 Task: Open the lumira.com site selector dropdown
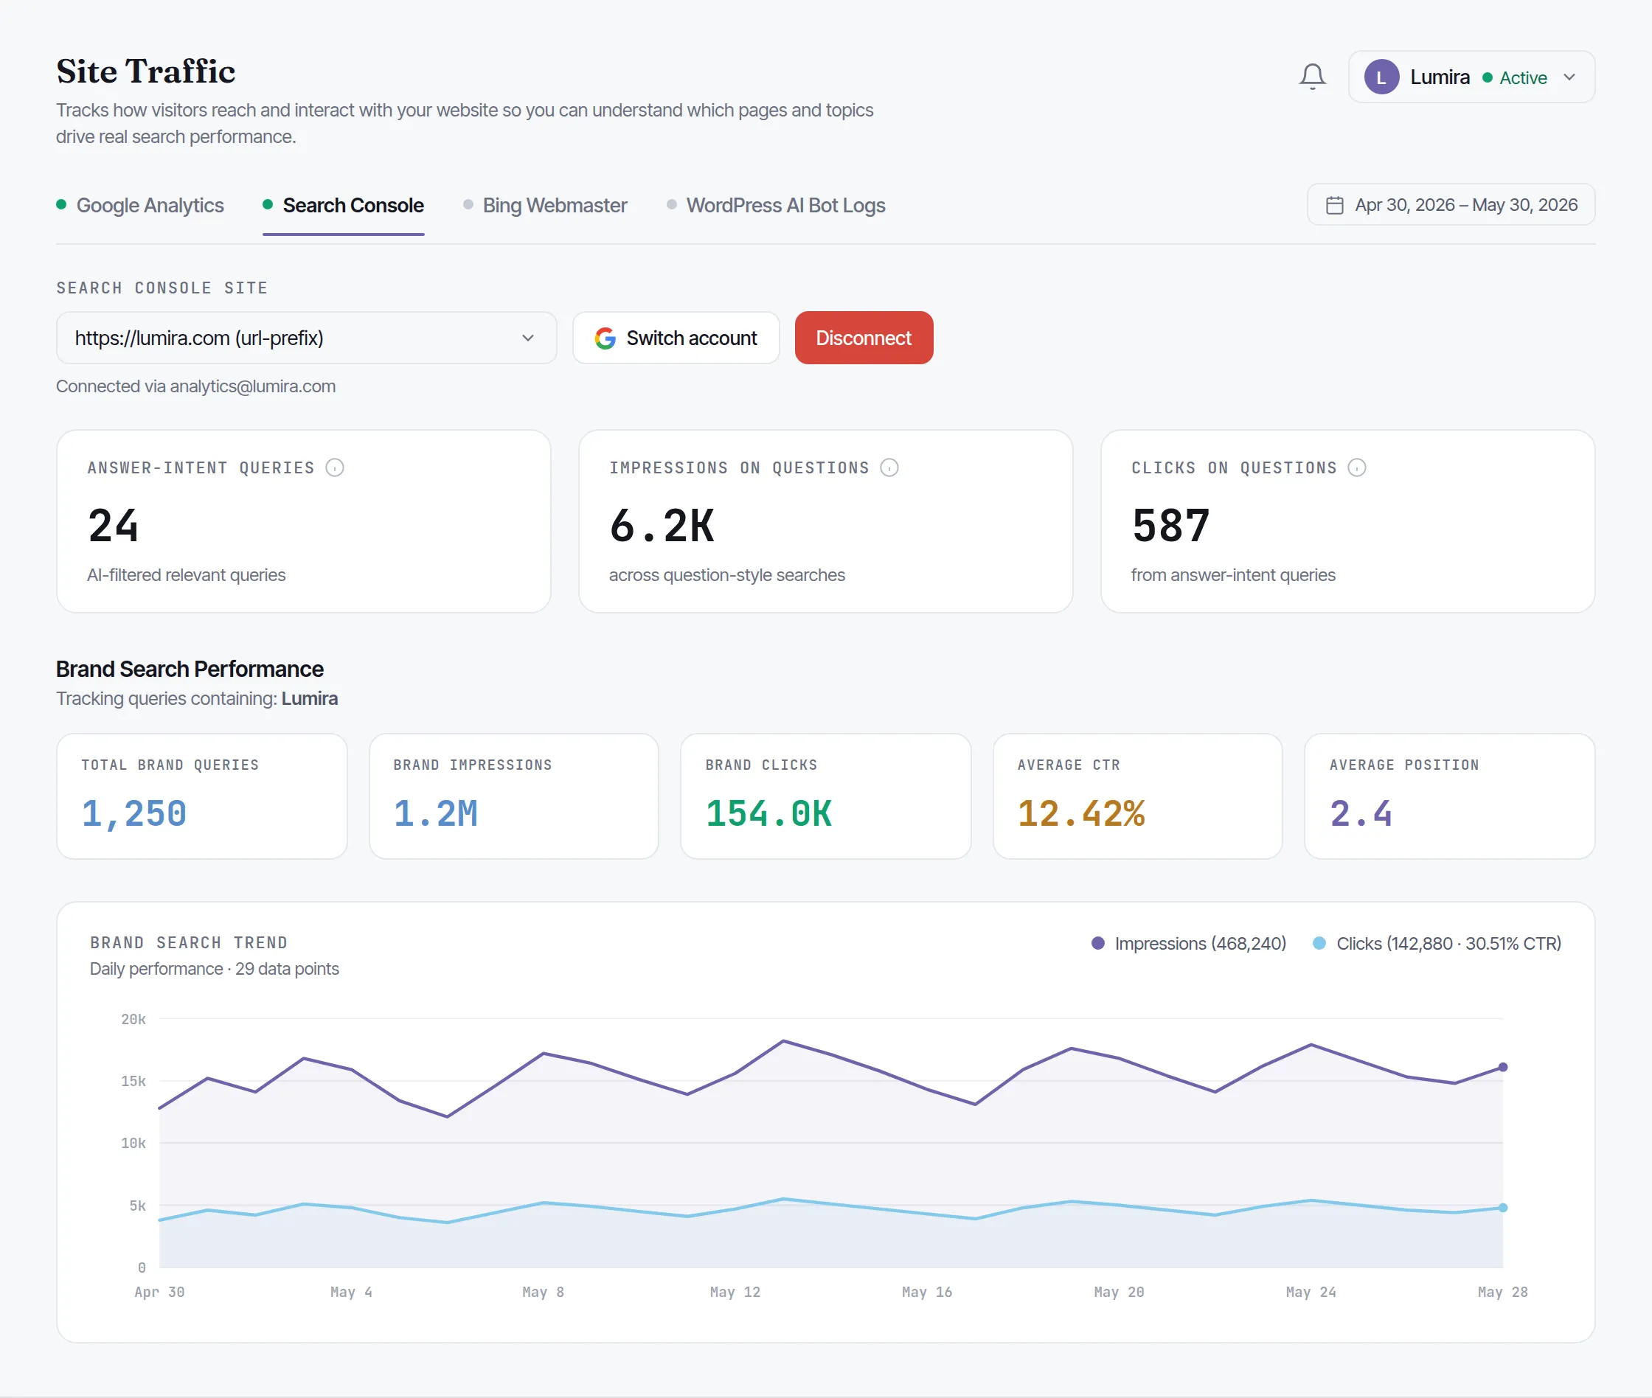306,338
